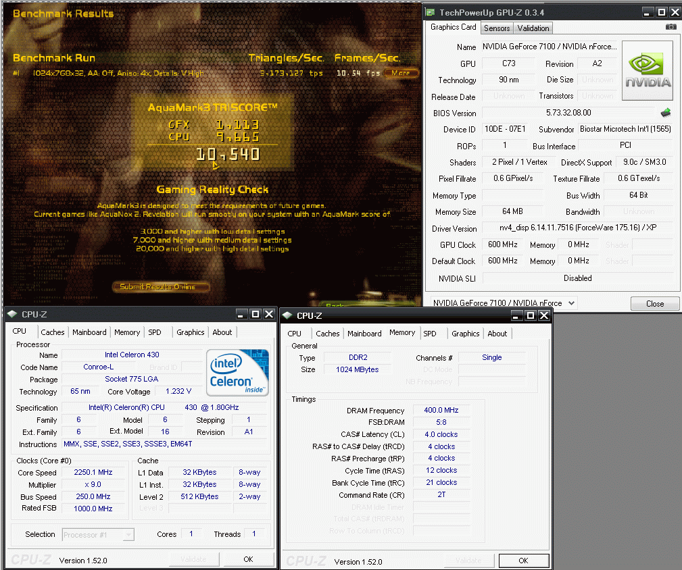Click the right CPU-Z window title icon

pyautogui.click(x=287, y=315)
